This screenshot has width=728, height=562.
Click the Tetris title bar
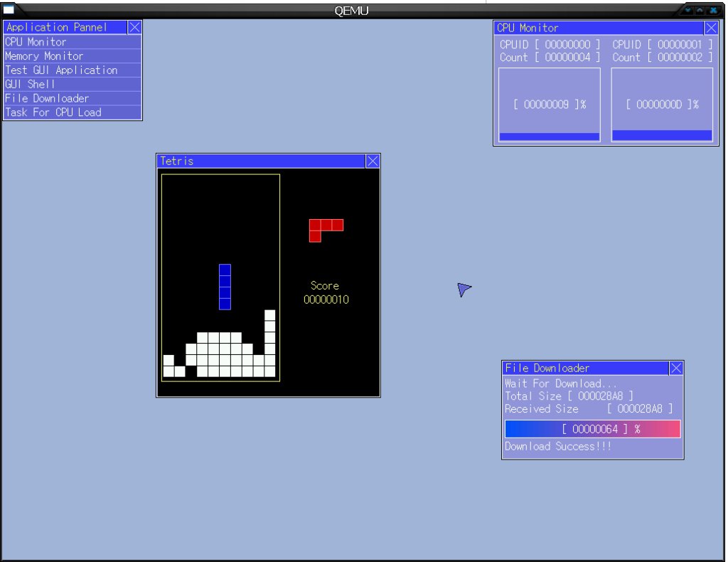click(x=261, y=161)
